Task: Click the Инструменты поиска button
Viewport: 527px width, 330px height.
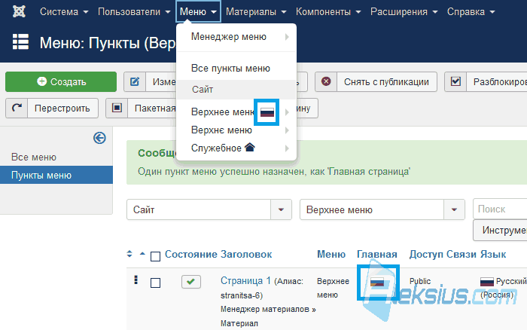Action: [500, 230]
